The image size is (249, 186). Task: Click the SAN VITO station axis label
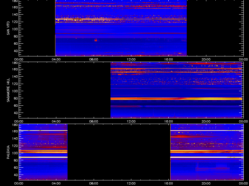point(8,28)
